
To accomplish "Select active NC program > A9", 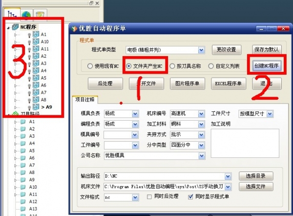I will click(x=46, y=107).
